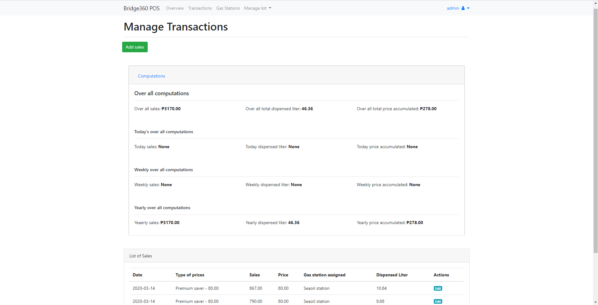Click Weekly sales None value
The width and height of the screenshot is (598, 305).
[166, 185]
